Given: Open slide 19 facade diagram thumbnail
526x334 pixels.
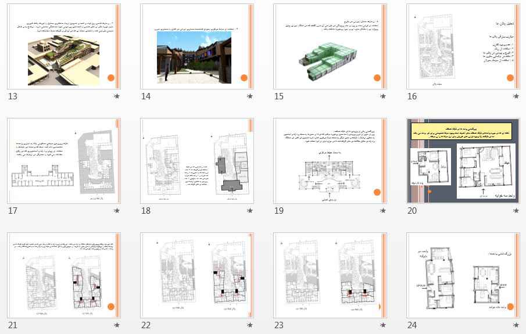Looking at the screenshot, I should pos(330,161).
